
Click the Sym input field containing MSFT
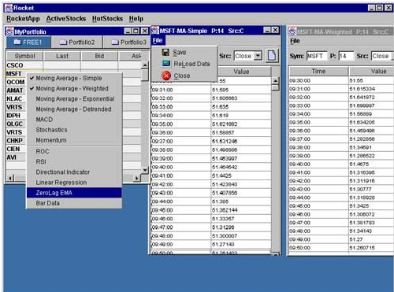pos(317,56)
